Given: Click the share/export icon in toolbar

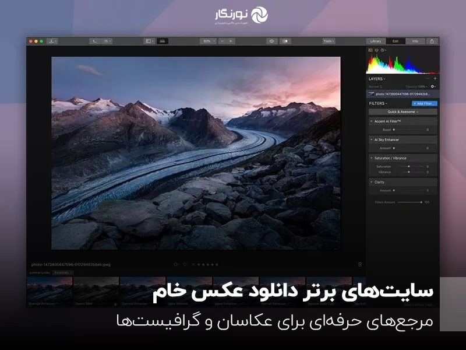Looking at the screenshot, I should tap(432, 41).
